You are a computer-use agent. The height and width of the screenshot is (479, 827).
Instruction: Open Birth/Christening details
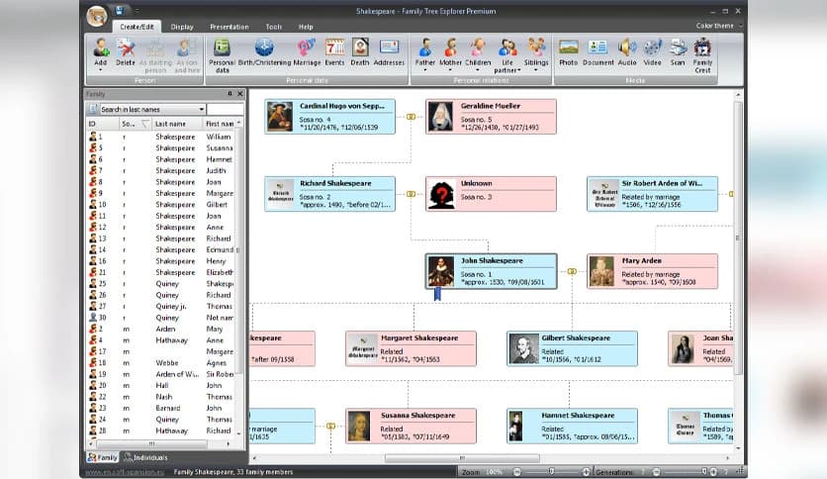[264, 48]
